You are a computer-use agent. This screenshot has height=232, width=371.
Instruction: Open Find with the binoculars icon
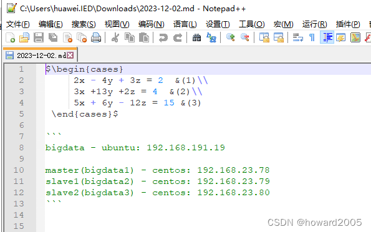coord(196,37)
